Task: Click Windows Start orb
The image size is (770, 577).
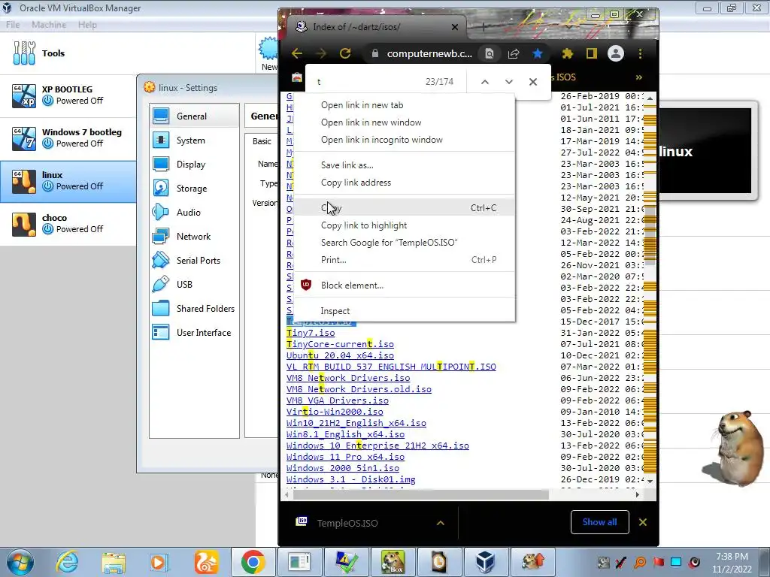Action: 20,562
